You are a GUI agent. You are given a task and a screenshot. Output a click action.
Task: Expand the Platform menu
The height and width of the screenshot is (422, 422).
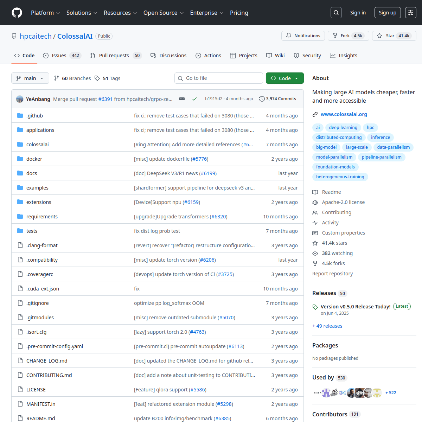(45, 13)
